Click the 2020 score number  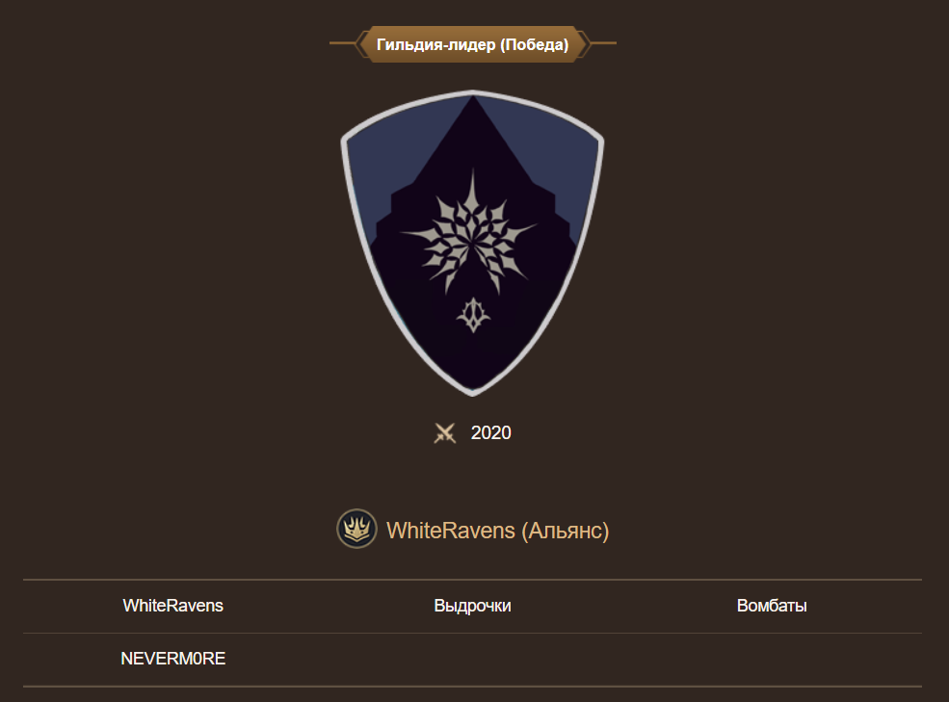tap(490, 432)
